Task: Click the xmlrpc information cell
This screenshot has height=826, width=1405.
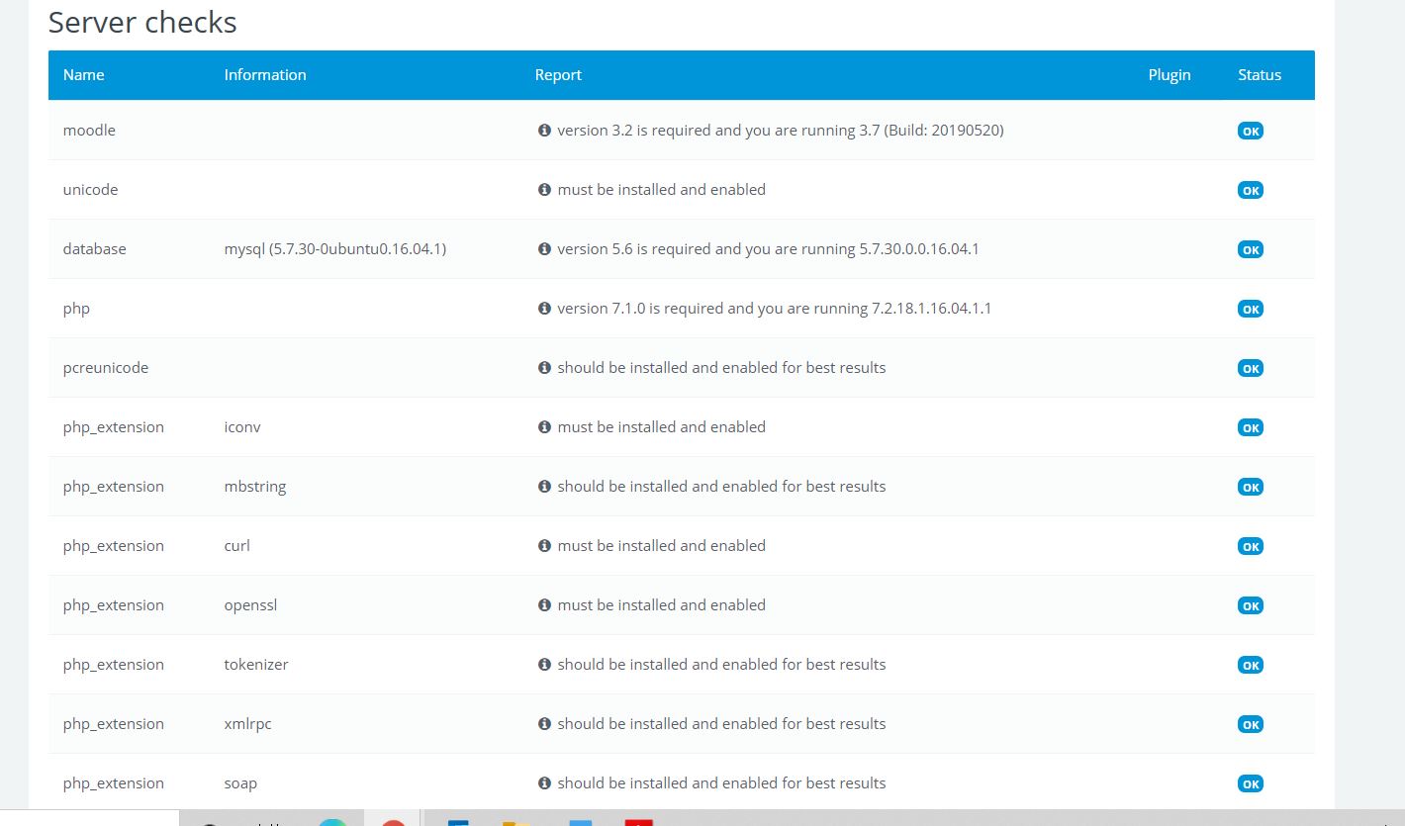Action: 247,723
